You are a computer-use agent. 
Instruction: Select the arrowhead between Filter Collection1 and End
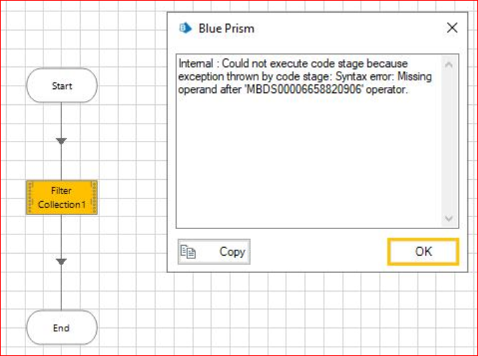click(61, 262)
